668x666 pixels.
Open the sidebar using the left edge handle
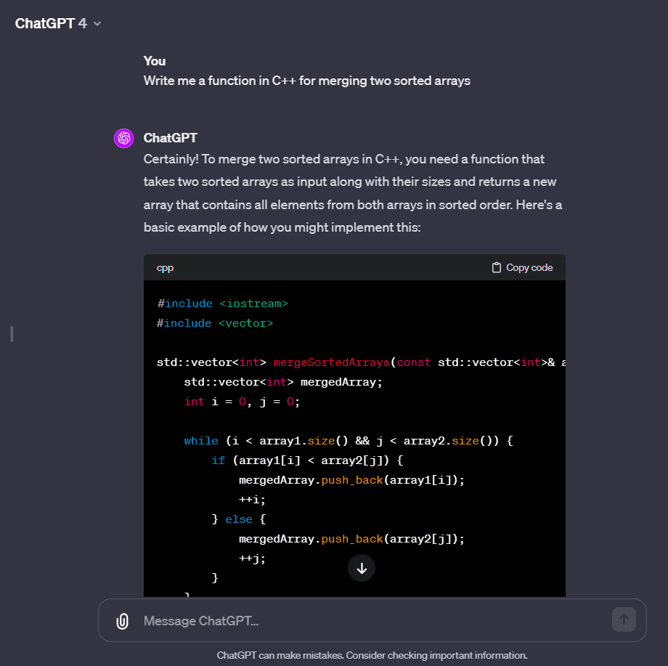tap(11, 334)
